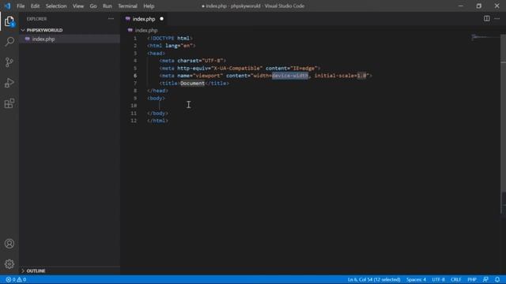The height and width of the screenshot is (284, 506).
Task: Open the Terminal menu
Action: tap(127, 6)
